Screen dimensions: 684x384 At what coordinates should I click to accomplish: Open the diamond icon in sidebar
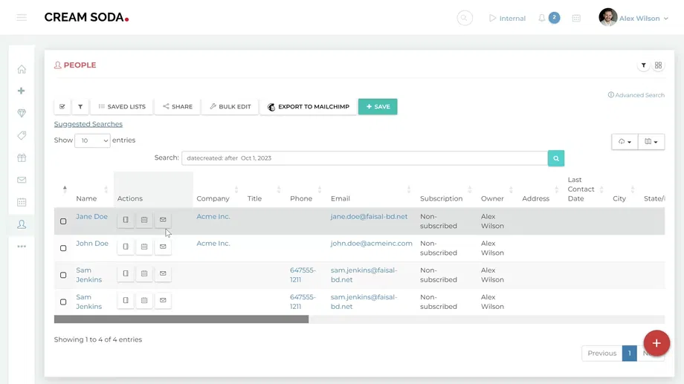click(x=22, y=113)
